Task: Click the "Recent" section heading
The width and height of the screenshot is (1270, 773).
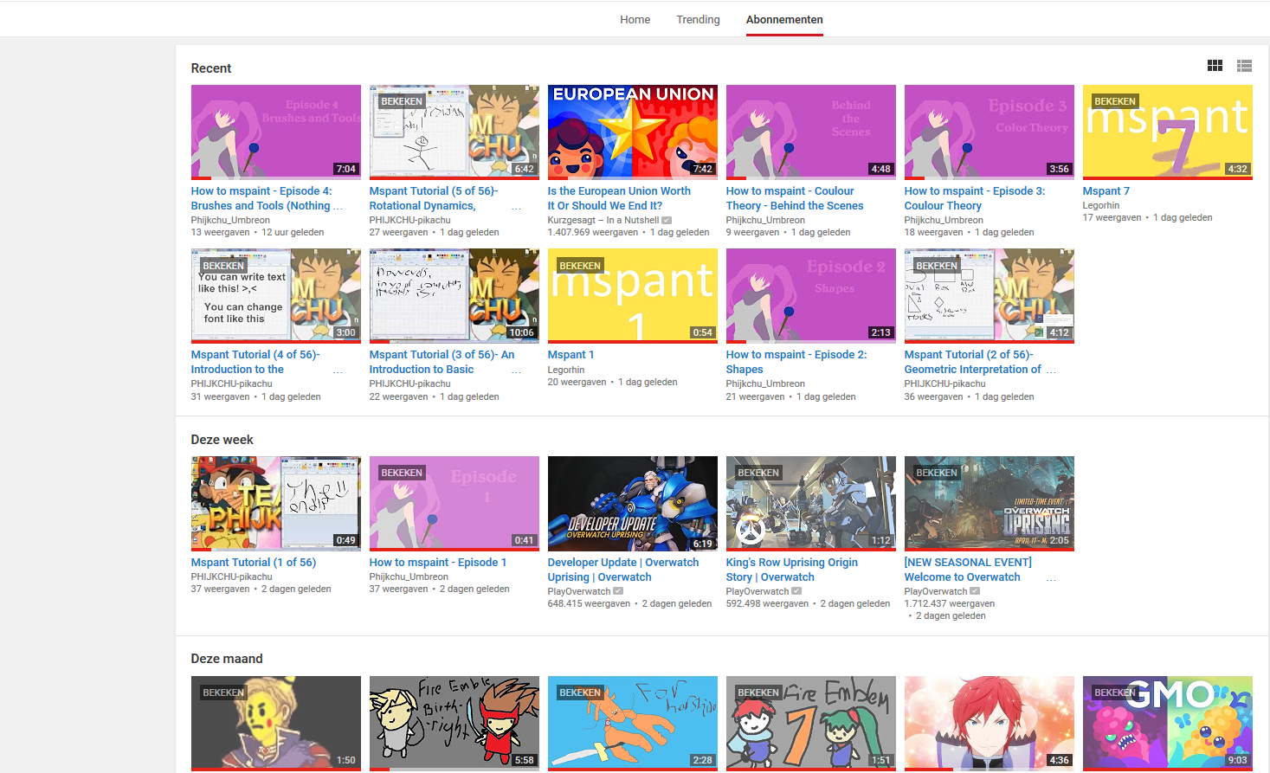Action: click(x=211, y=68)
